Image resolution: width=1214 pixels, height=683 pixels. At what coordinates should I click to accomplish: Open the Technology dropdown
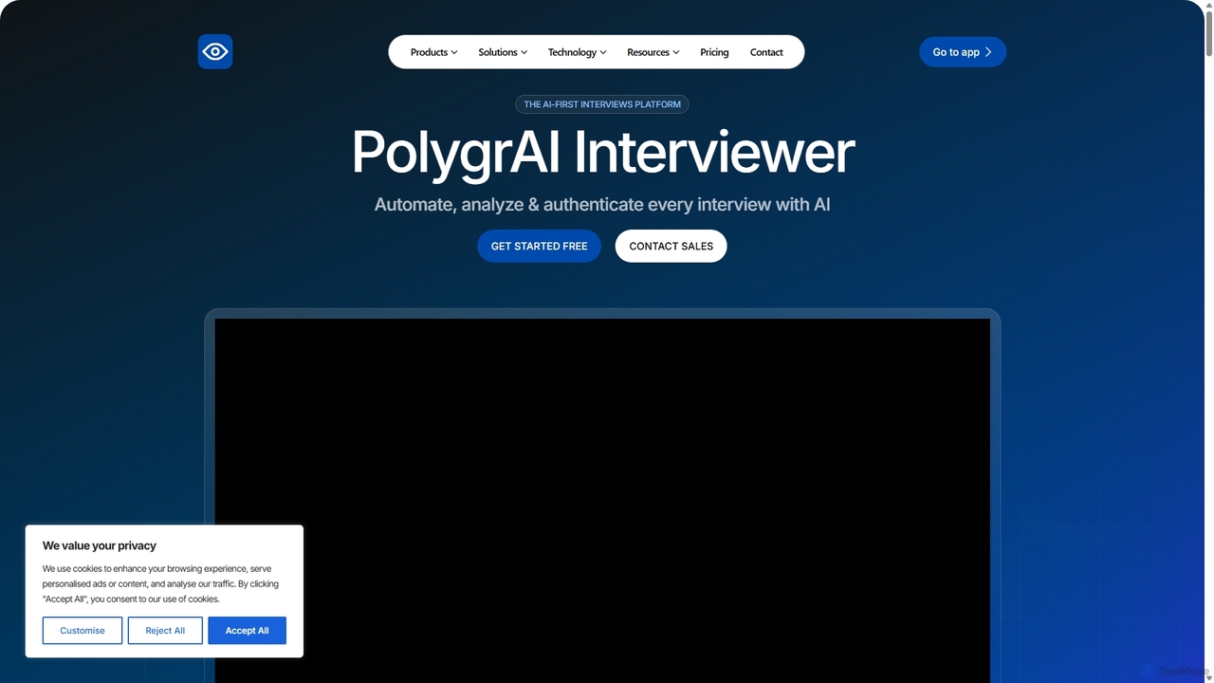(x=577, y=52)
